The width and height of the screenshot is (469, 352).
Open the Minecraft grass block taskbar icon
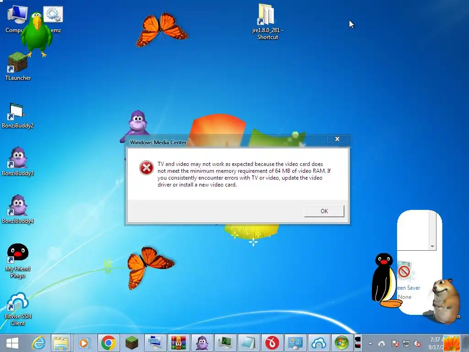pos(131,343)
